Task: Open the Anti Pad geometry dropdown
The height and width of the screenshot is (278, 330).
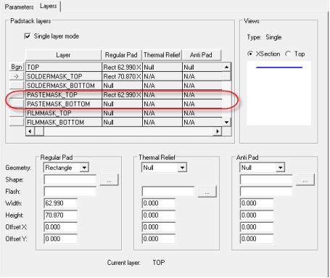Action: 281,168
